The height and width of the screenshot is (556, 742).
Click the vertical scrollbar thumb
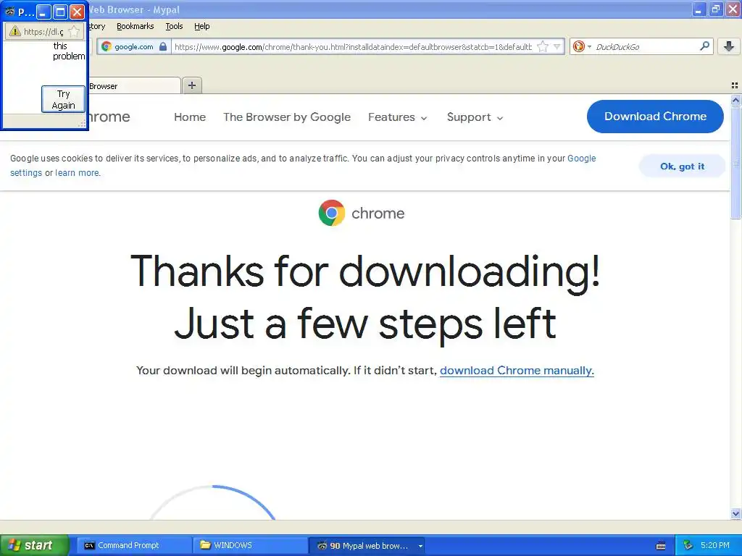click(x=735, y=163)
